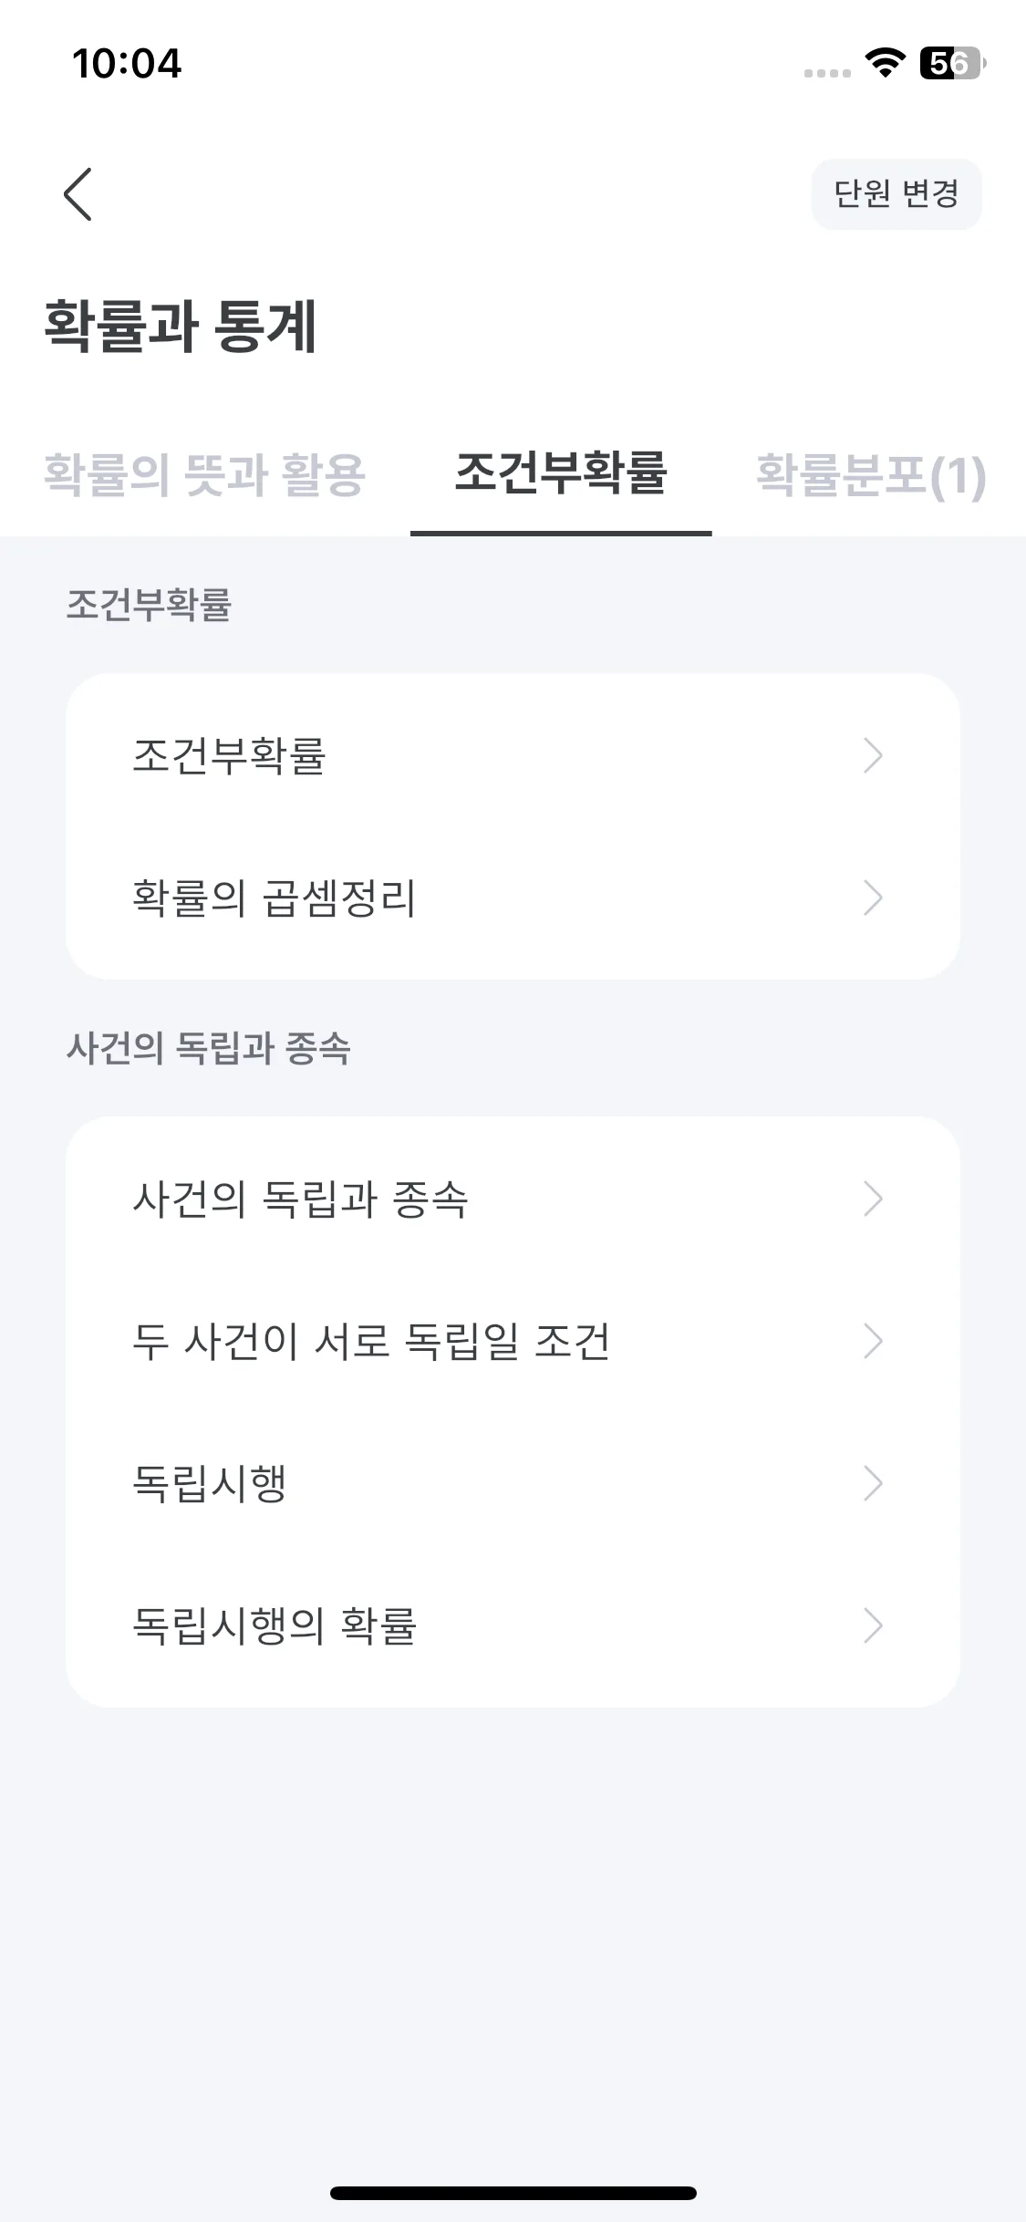The width and height of the screenshot is (1026, 2222).
Task: Open the 조건부확률 list item
Action: coord(513,755)
